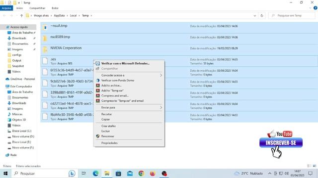Switch to the Início ribbon tab
The height and width of the screenshot is (178, 318).
click(x=19, y=8)
